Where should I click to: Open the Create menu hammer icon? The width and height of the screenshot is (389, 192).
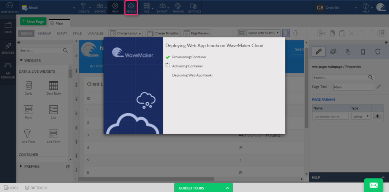(x=83, y=6)
